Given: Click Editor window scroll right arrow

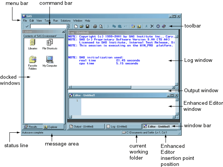Looking at the screenshot, I should point(174,117).
